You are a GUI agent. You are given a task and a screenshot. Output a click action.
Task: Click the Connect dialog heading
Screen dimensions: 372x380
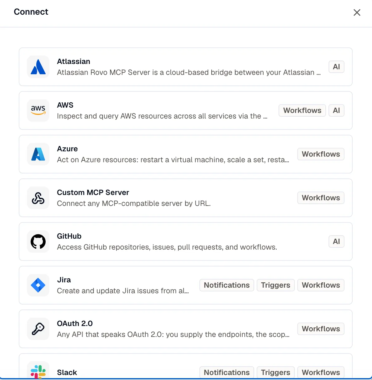[31, 12]
